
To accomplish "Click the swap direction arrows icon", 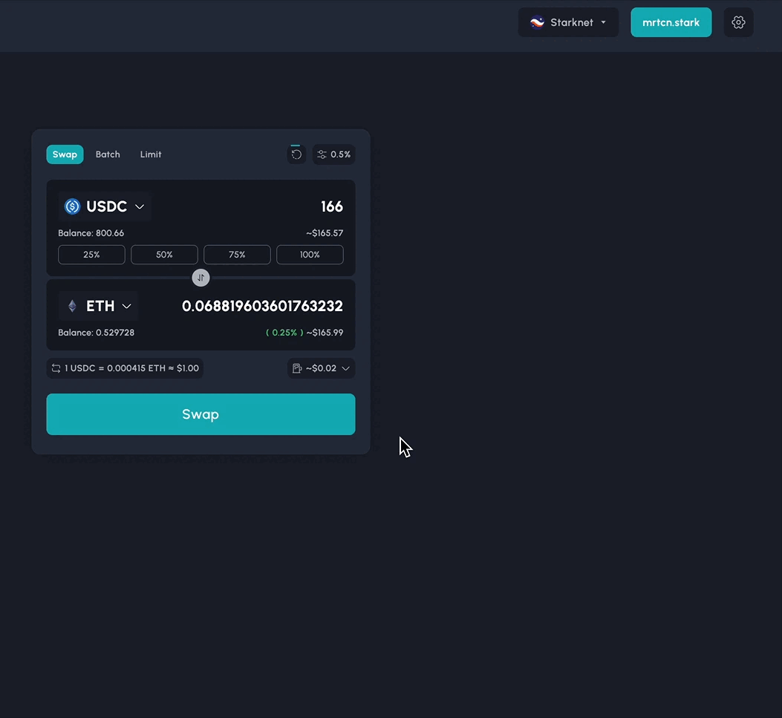I will tap(201, 278).
